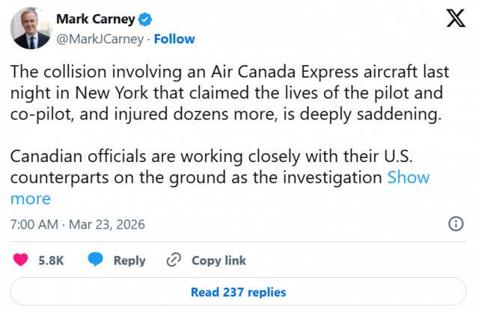The width and height of the screenshot is (479, 310).
Task: Click the Copy link text
Action: tap(219, 261)
